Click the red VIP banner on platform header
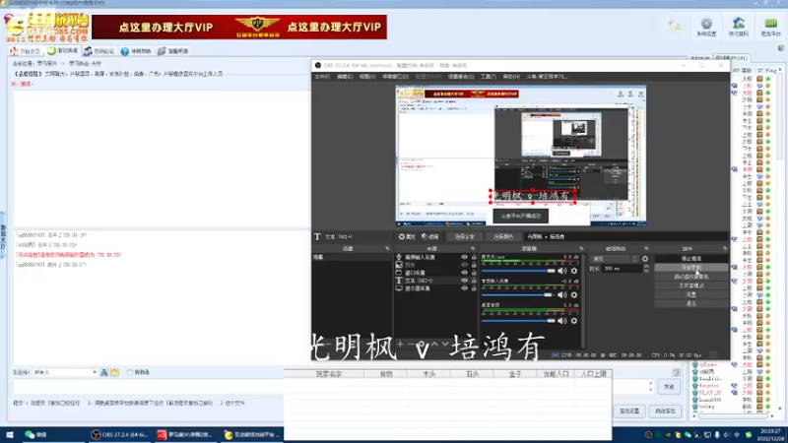This screenshot has height=443, width=788. (x=239, y=28)
